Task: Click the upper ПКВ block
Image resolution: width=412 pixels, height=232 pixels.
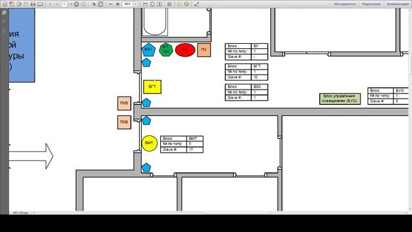Action: click(x=124, y=103)
